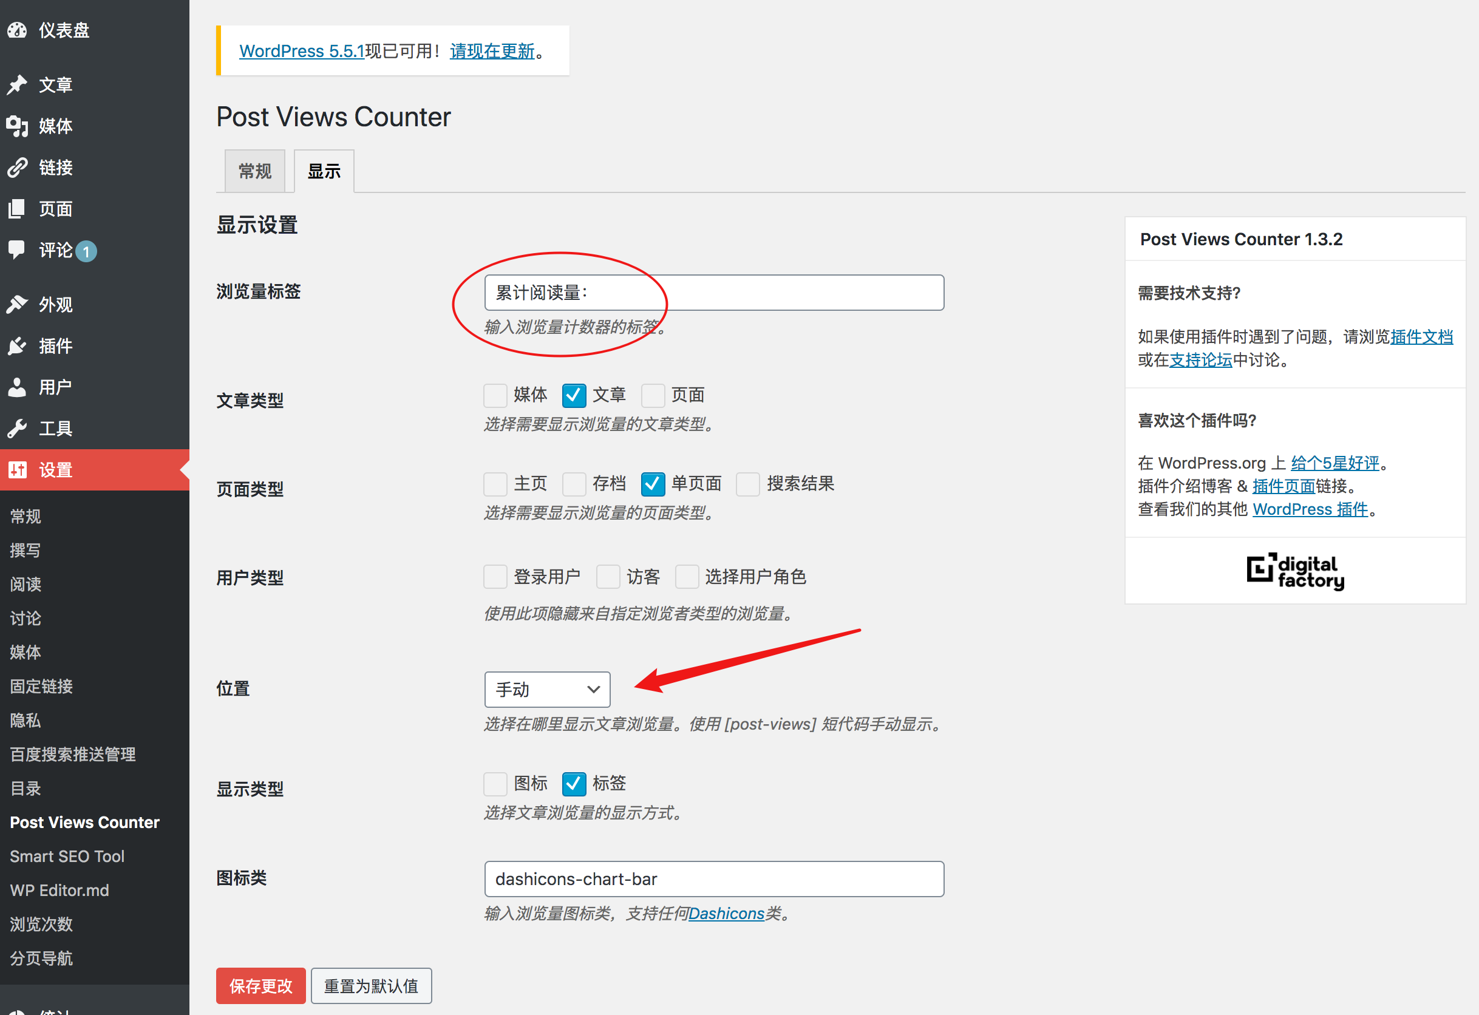Enable the 媒体 post type checkbox
The image size is (1479, 1015).
[495, 395]
